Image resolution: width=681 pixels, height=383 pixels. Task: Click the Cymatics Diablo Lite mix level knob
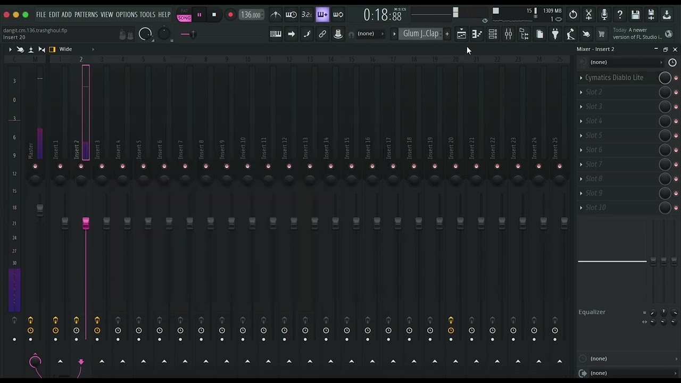[x=665, y=78]
